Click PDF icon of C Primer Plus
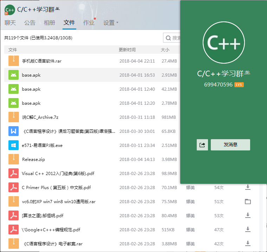 [14, 187]
